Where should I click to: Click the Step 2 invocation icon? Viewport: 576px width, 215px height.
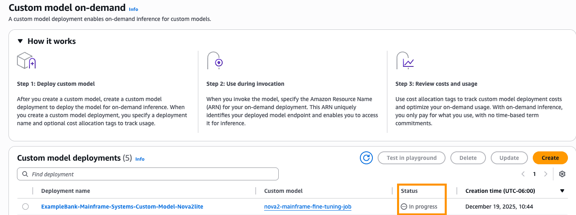215,60
